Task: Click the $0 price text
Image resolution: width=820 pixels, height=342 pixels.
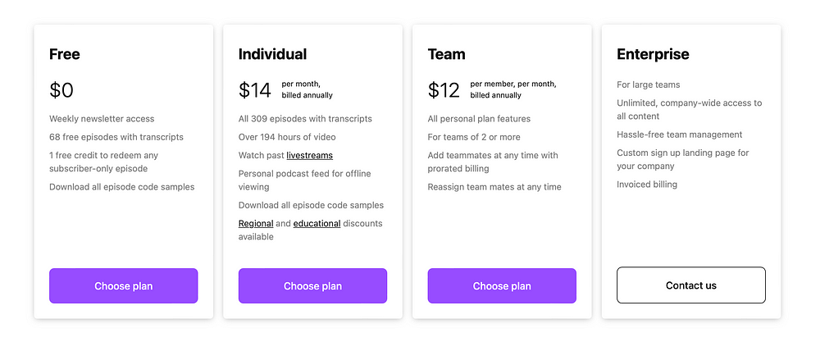Action: (61, 90)
